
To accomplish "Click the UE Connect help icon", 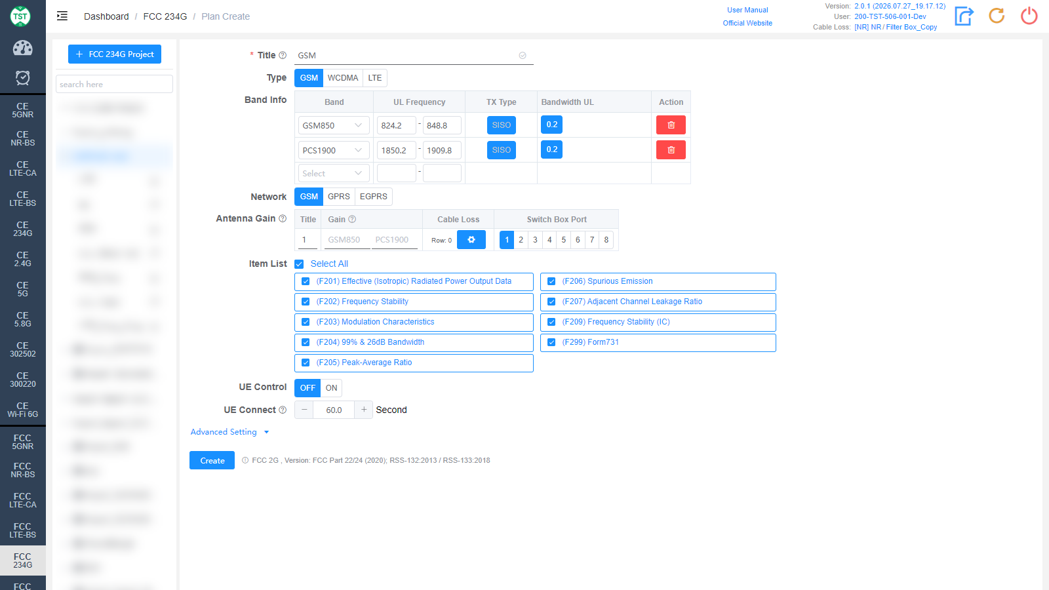I will (283, 410).
